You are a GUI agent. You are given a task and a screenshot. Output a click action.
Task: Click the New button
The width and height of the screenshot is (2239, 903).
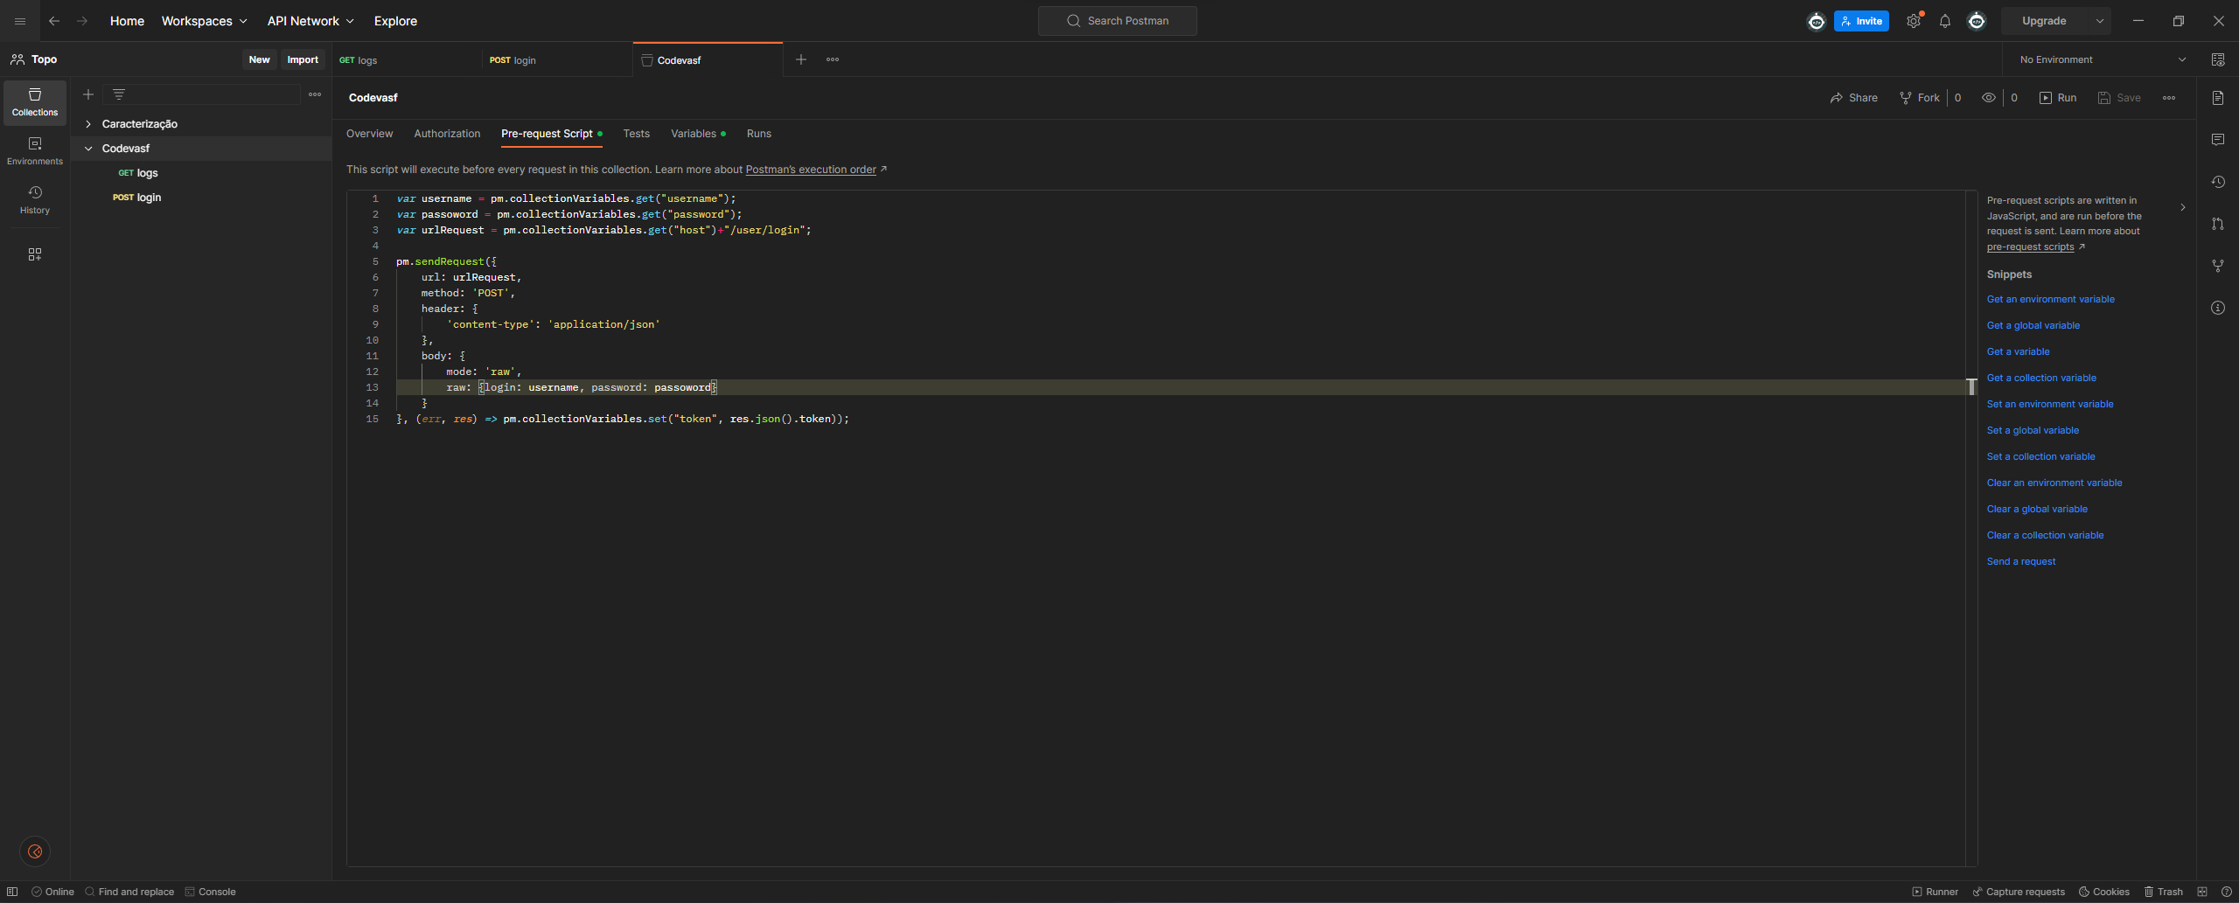259,59
